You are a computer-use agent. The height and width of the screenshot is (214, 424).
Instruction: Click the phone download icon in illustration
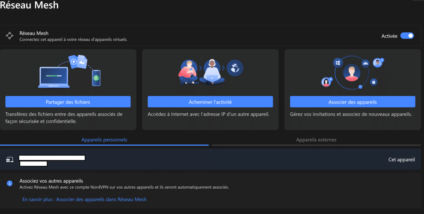click(x=96, y=78)
